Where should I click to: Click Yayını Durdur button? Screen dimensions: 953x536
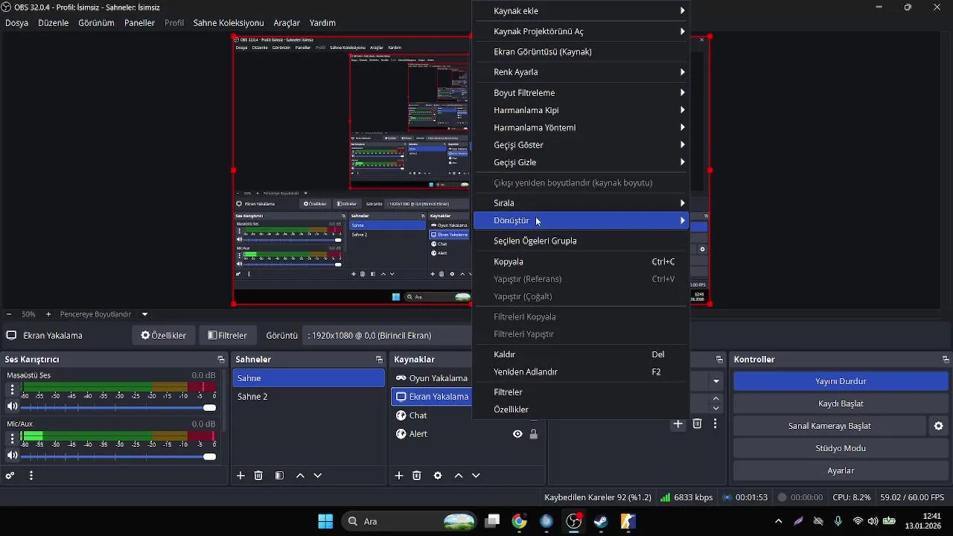point(841,381)
